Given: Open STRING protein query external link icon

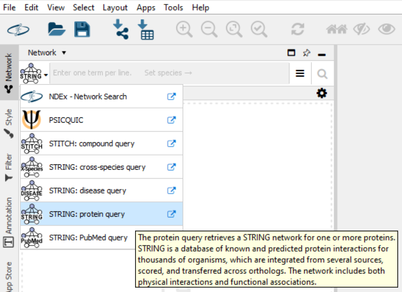Looking at the screenshot, I should tap(172, 214).
